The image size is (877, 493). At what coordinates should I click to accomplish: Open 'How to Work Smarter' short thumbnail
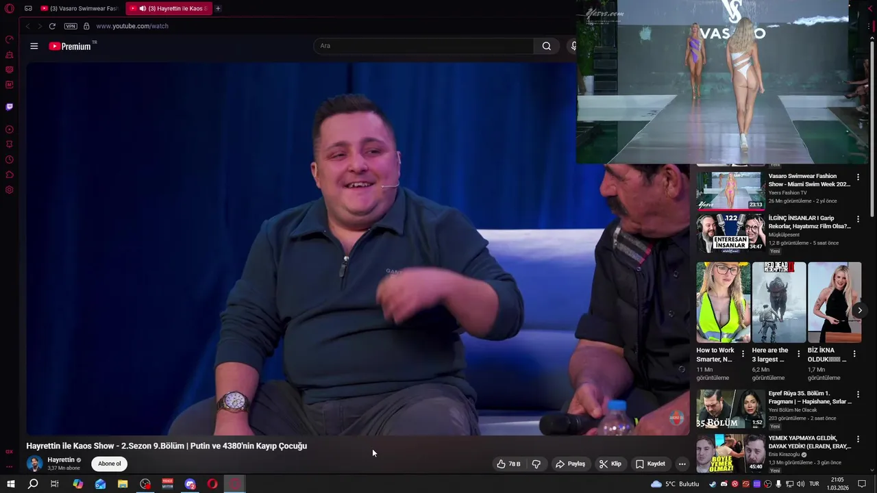tap(724, 302)
